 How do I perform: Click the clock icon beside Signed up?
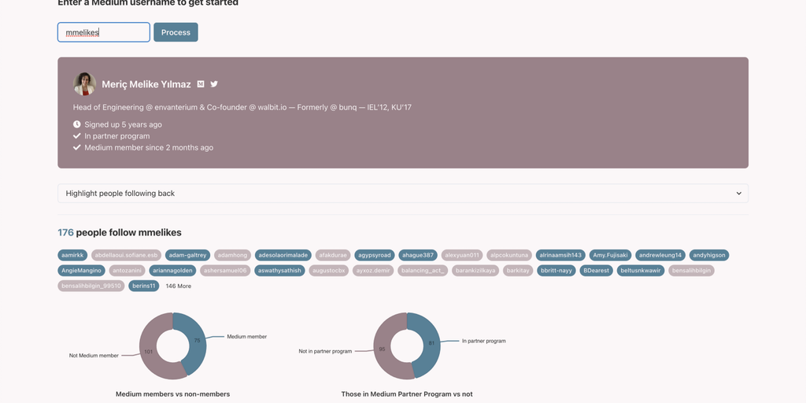click(76, 124)
